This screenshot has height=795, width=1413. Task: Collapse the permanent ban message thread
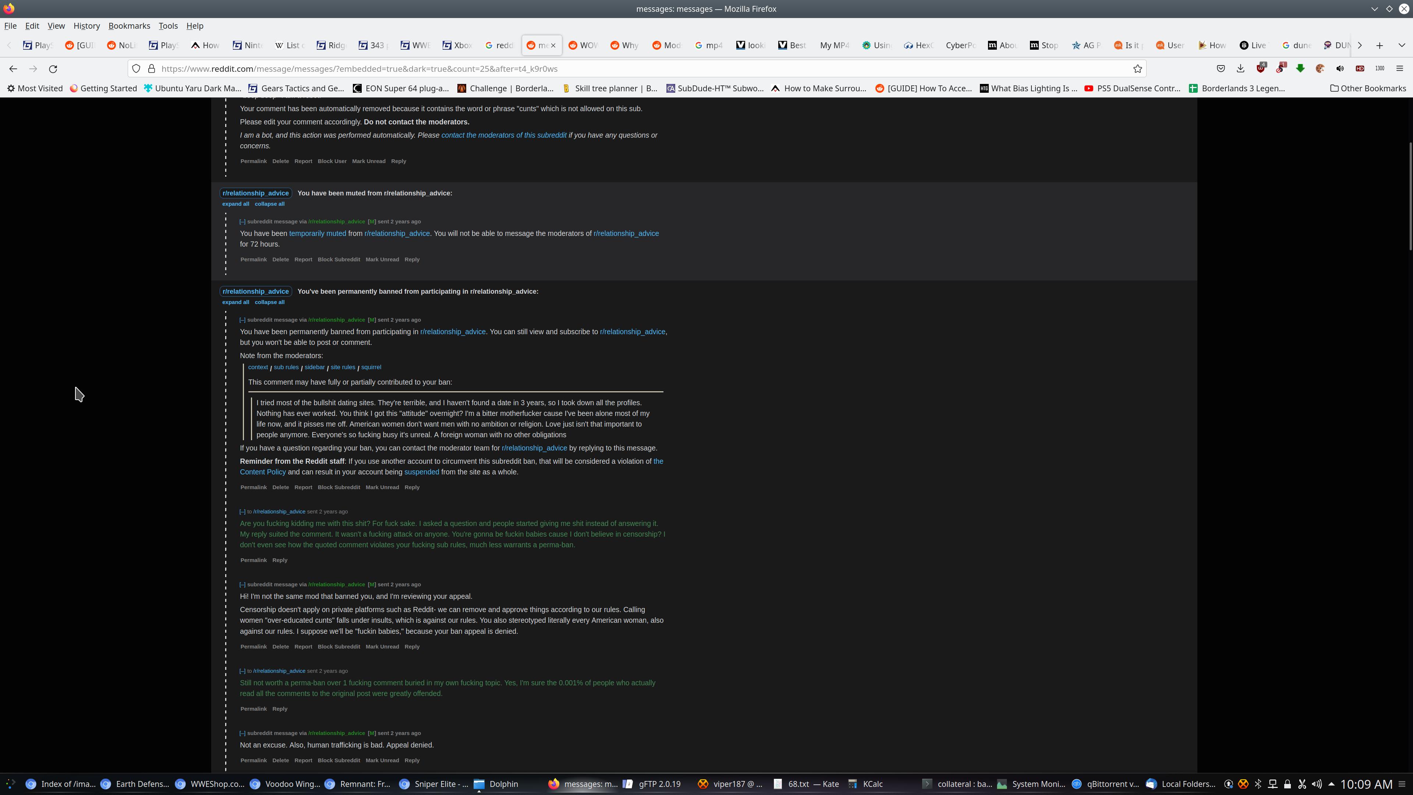tap(269, 302)
